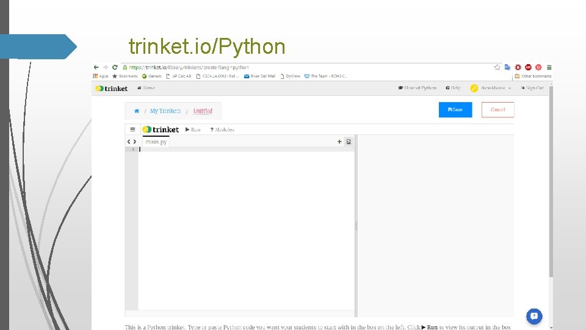Open The Team - RDHS bookmark

pyautogui.click(x=325, y=76)
